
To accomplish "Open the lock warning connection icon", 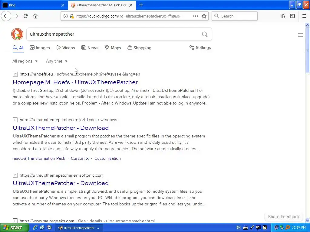I will (72, 16).
